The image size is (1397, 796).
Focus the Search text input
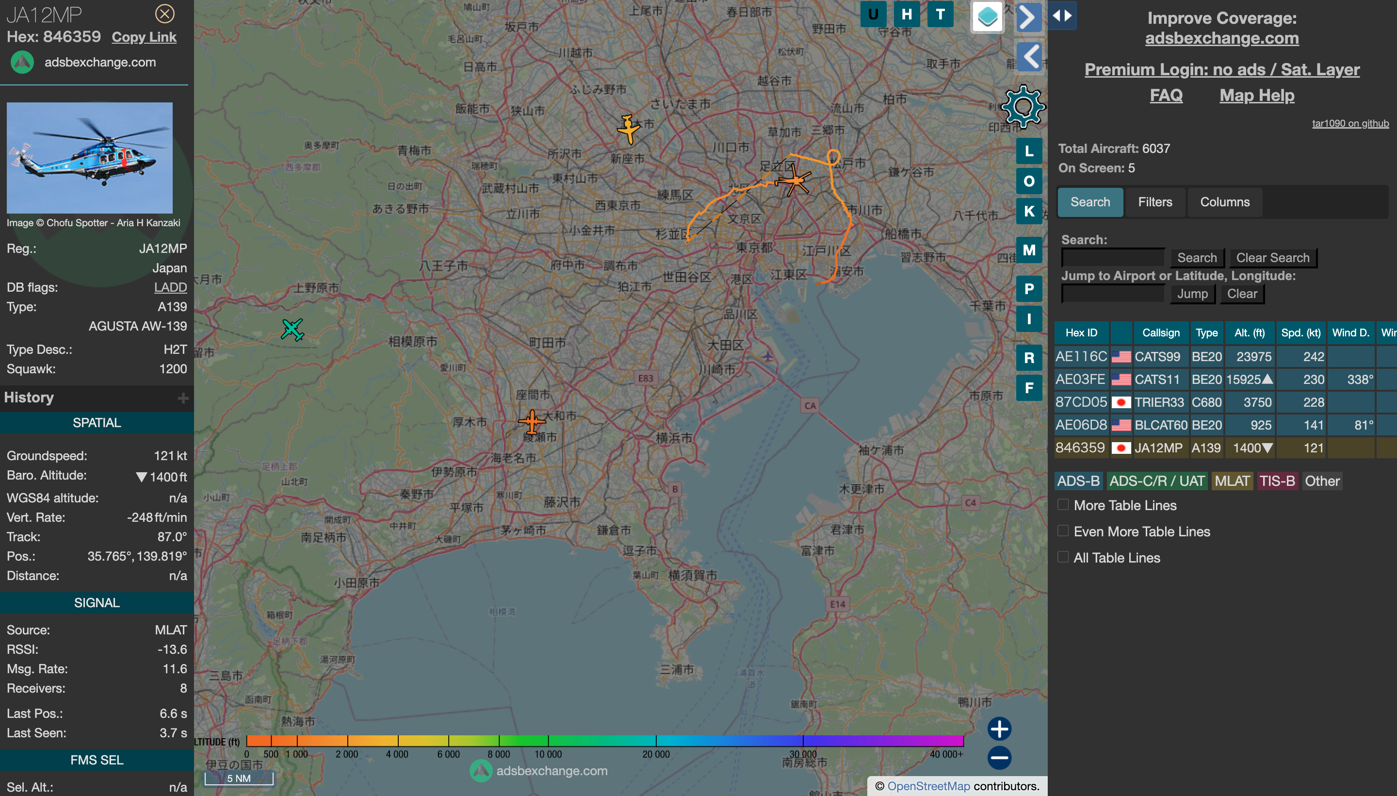pos(1112,258)
